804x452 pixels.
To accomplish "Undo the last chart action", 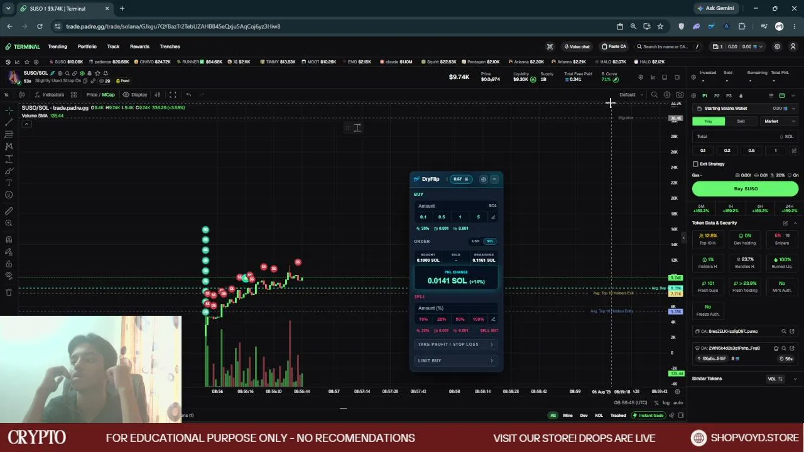I will coord(188,95).
